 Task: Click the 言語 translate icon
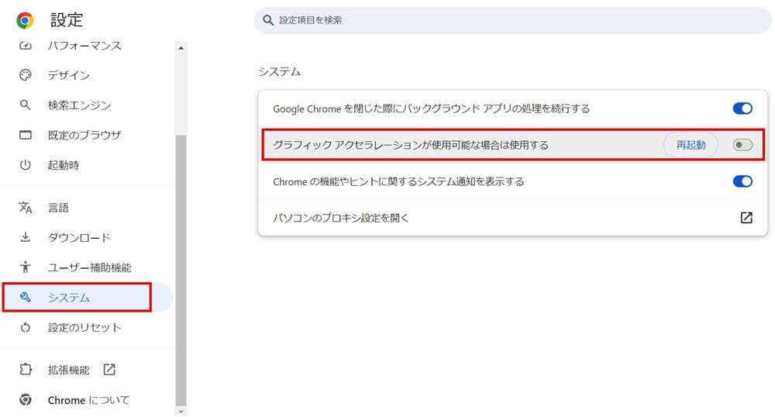click(26, 208)
